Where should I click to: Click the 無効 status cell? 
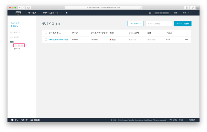click(x=113, y=40)
